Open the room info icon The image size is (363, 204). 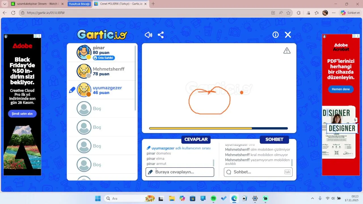pyautogui.click(x=276, y=35)
